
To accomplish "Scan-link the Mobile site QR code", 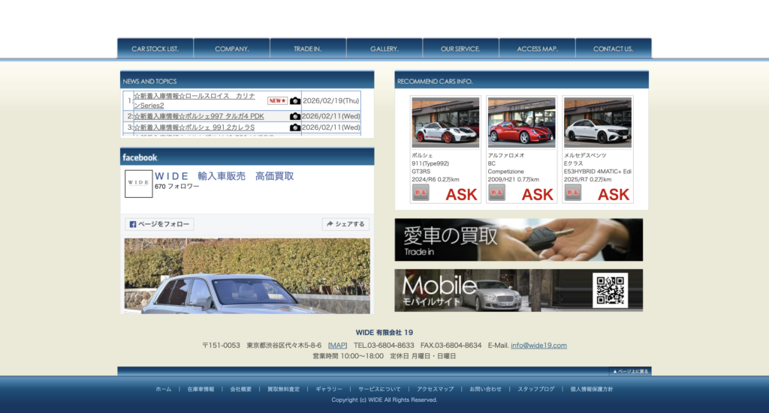I will (610, 290).
